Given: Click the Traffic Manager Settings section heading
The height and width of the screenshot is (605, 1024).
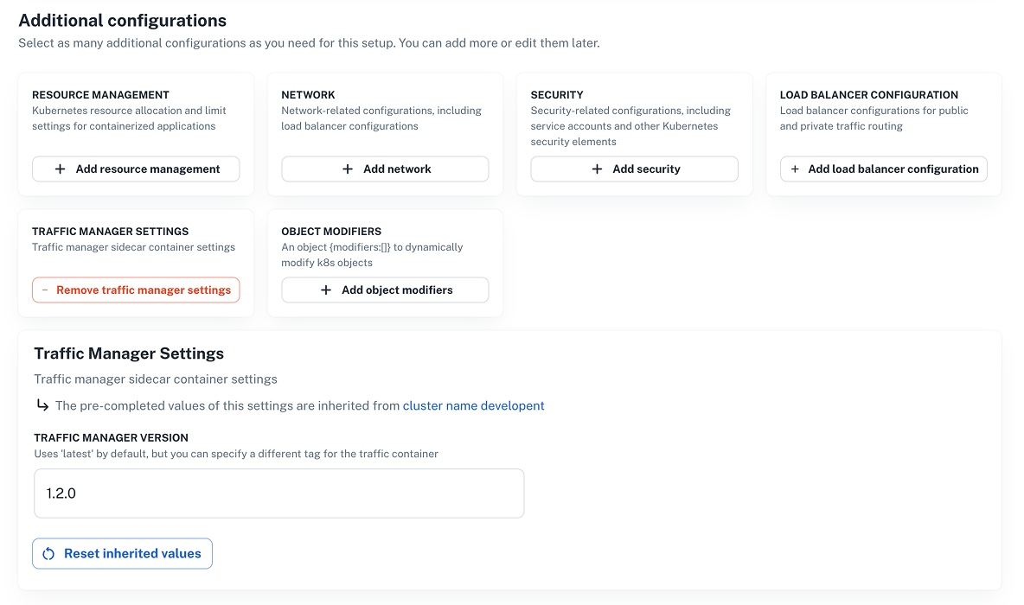Looking at the screenshot, I should tap(129, 353).
